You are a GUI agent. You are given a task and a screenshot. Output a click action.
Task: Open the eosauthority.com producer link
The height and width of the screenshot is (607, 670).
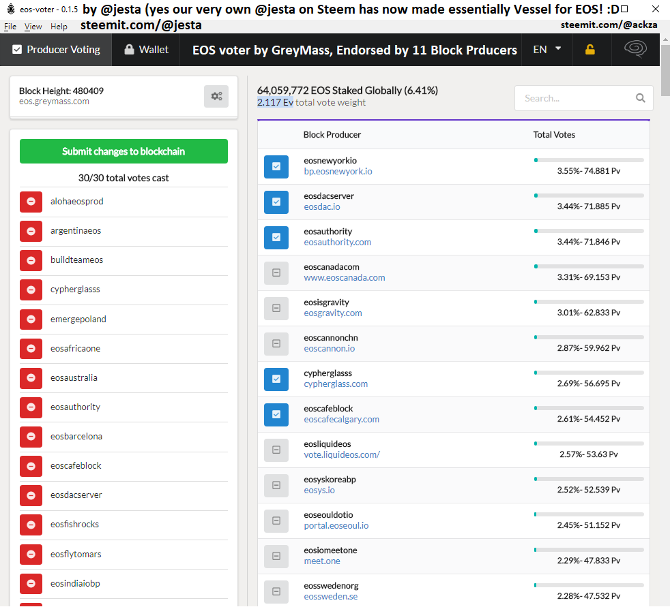coord(338,243)
